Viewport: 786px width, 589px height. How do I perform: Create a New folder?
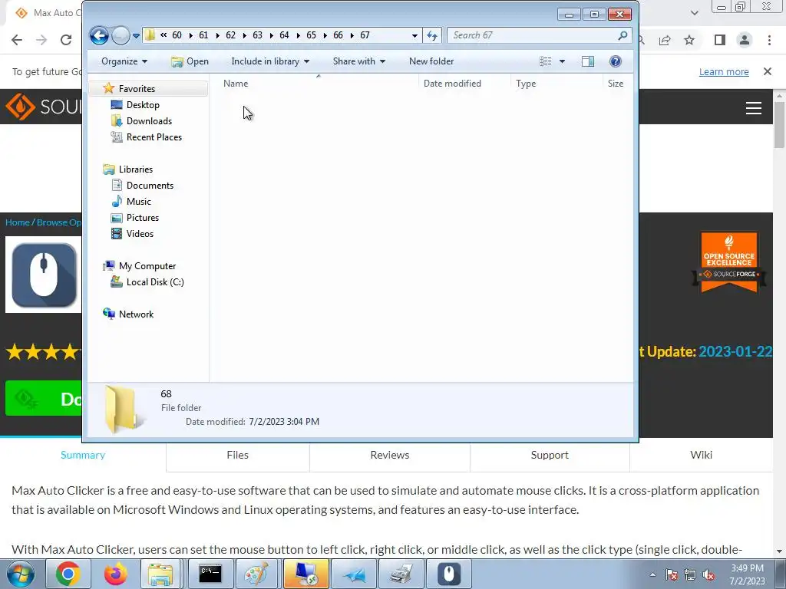point(431,61)
